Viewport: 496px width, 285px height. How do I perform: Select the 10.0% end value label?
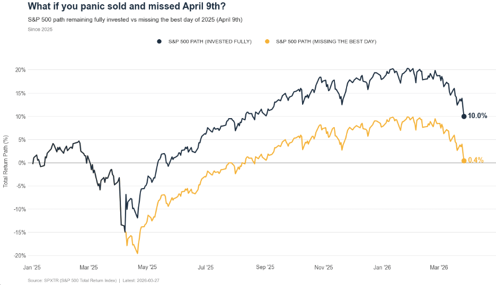(x=477, y=116)
